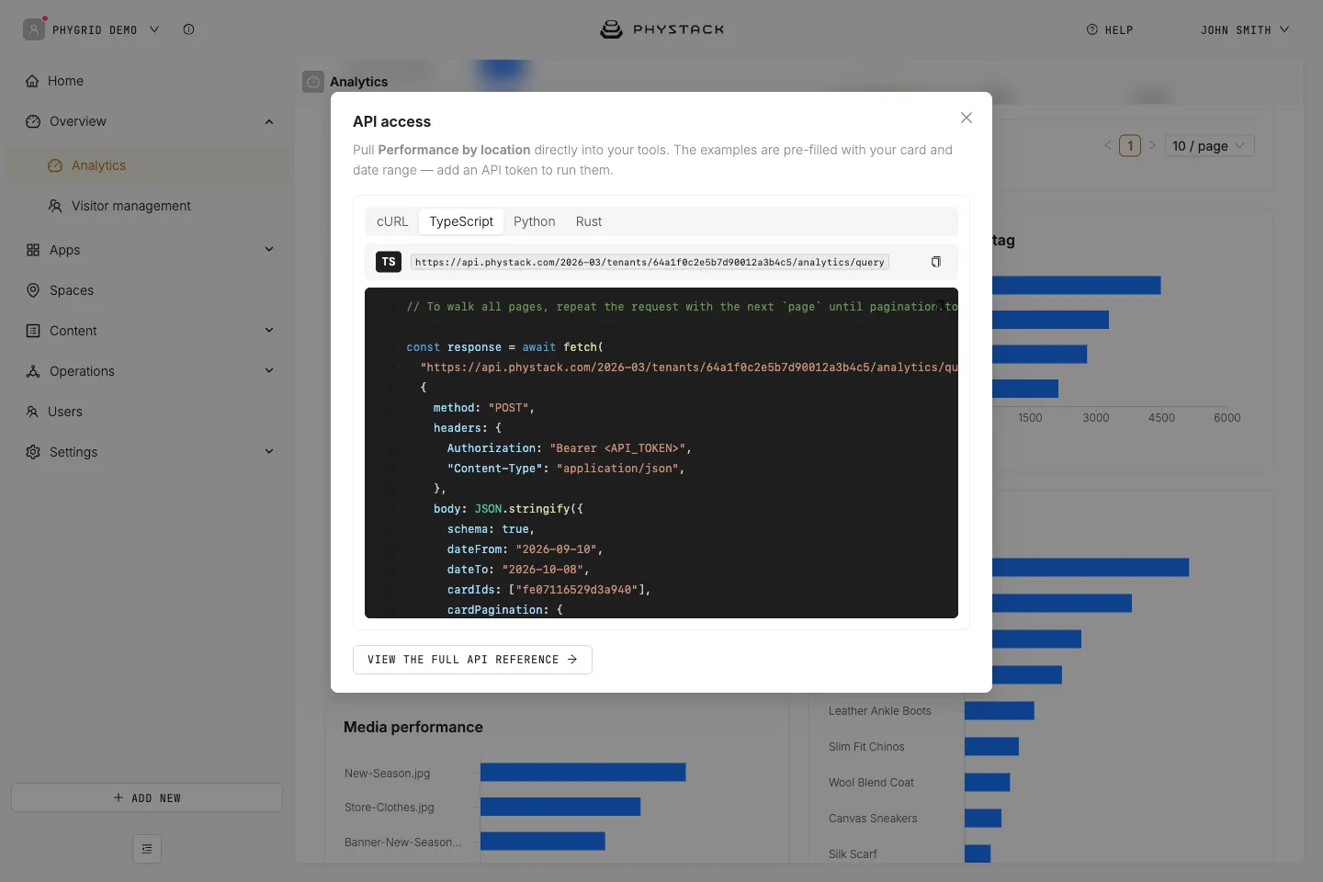Go to page 1 in pagination
This screenshot has height=882, width=1323.
coord(1130,146)
